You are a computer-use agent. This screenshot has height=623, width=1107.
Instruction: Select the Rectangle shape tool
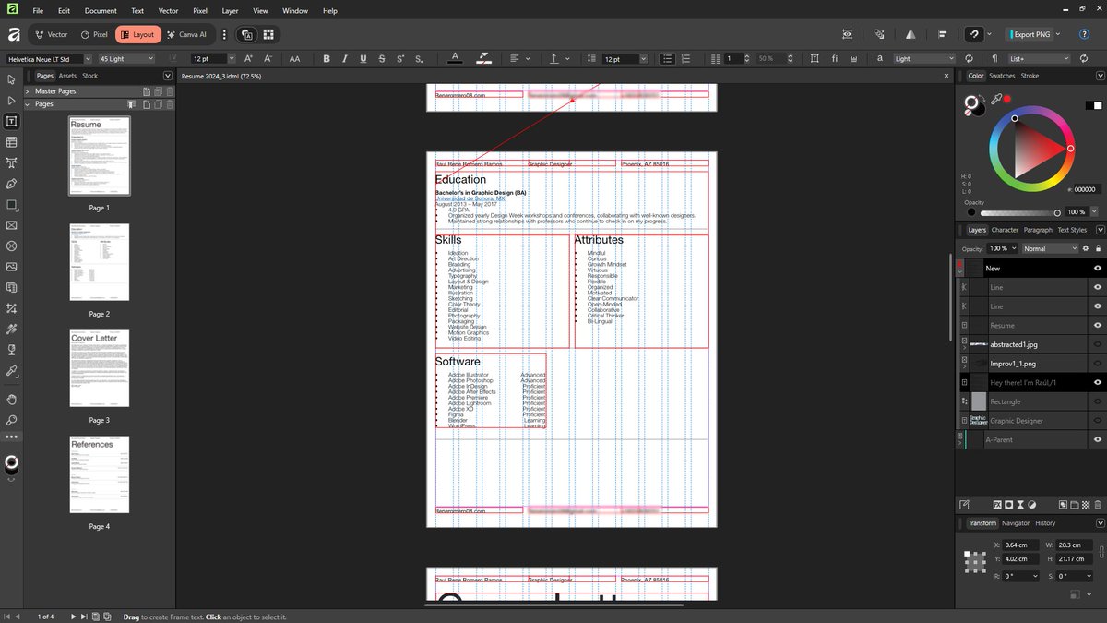(x=12, y=205)
